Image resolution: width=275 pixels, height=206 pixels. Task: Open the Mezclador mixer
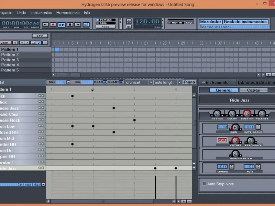210,22
